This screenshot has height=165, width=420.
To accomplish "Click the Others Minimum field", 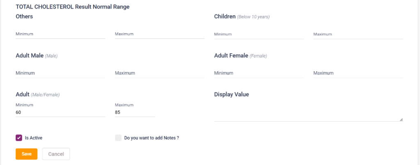I will [60, 34].
